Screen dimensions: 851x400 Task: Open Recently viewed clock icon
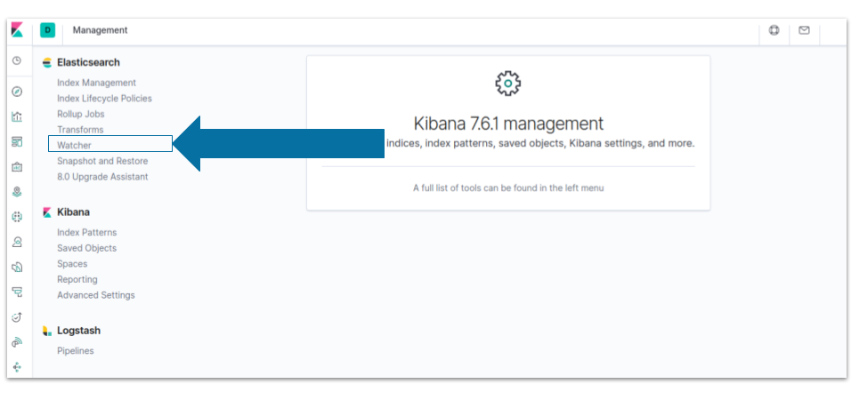(17, 60)
